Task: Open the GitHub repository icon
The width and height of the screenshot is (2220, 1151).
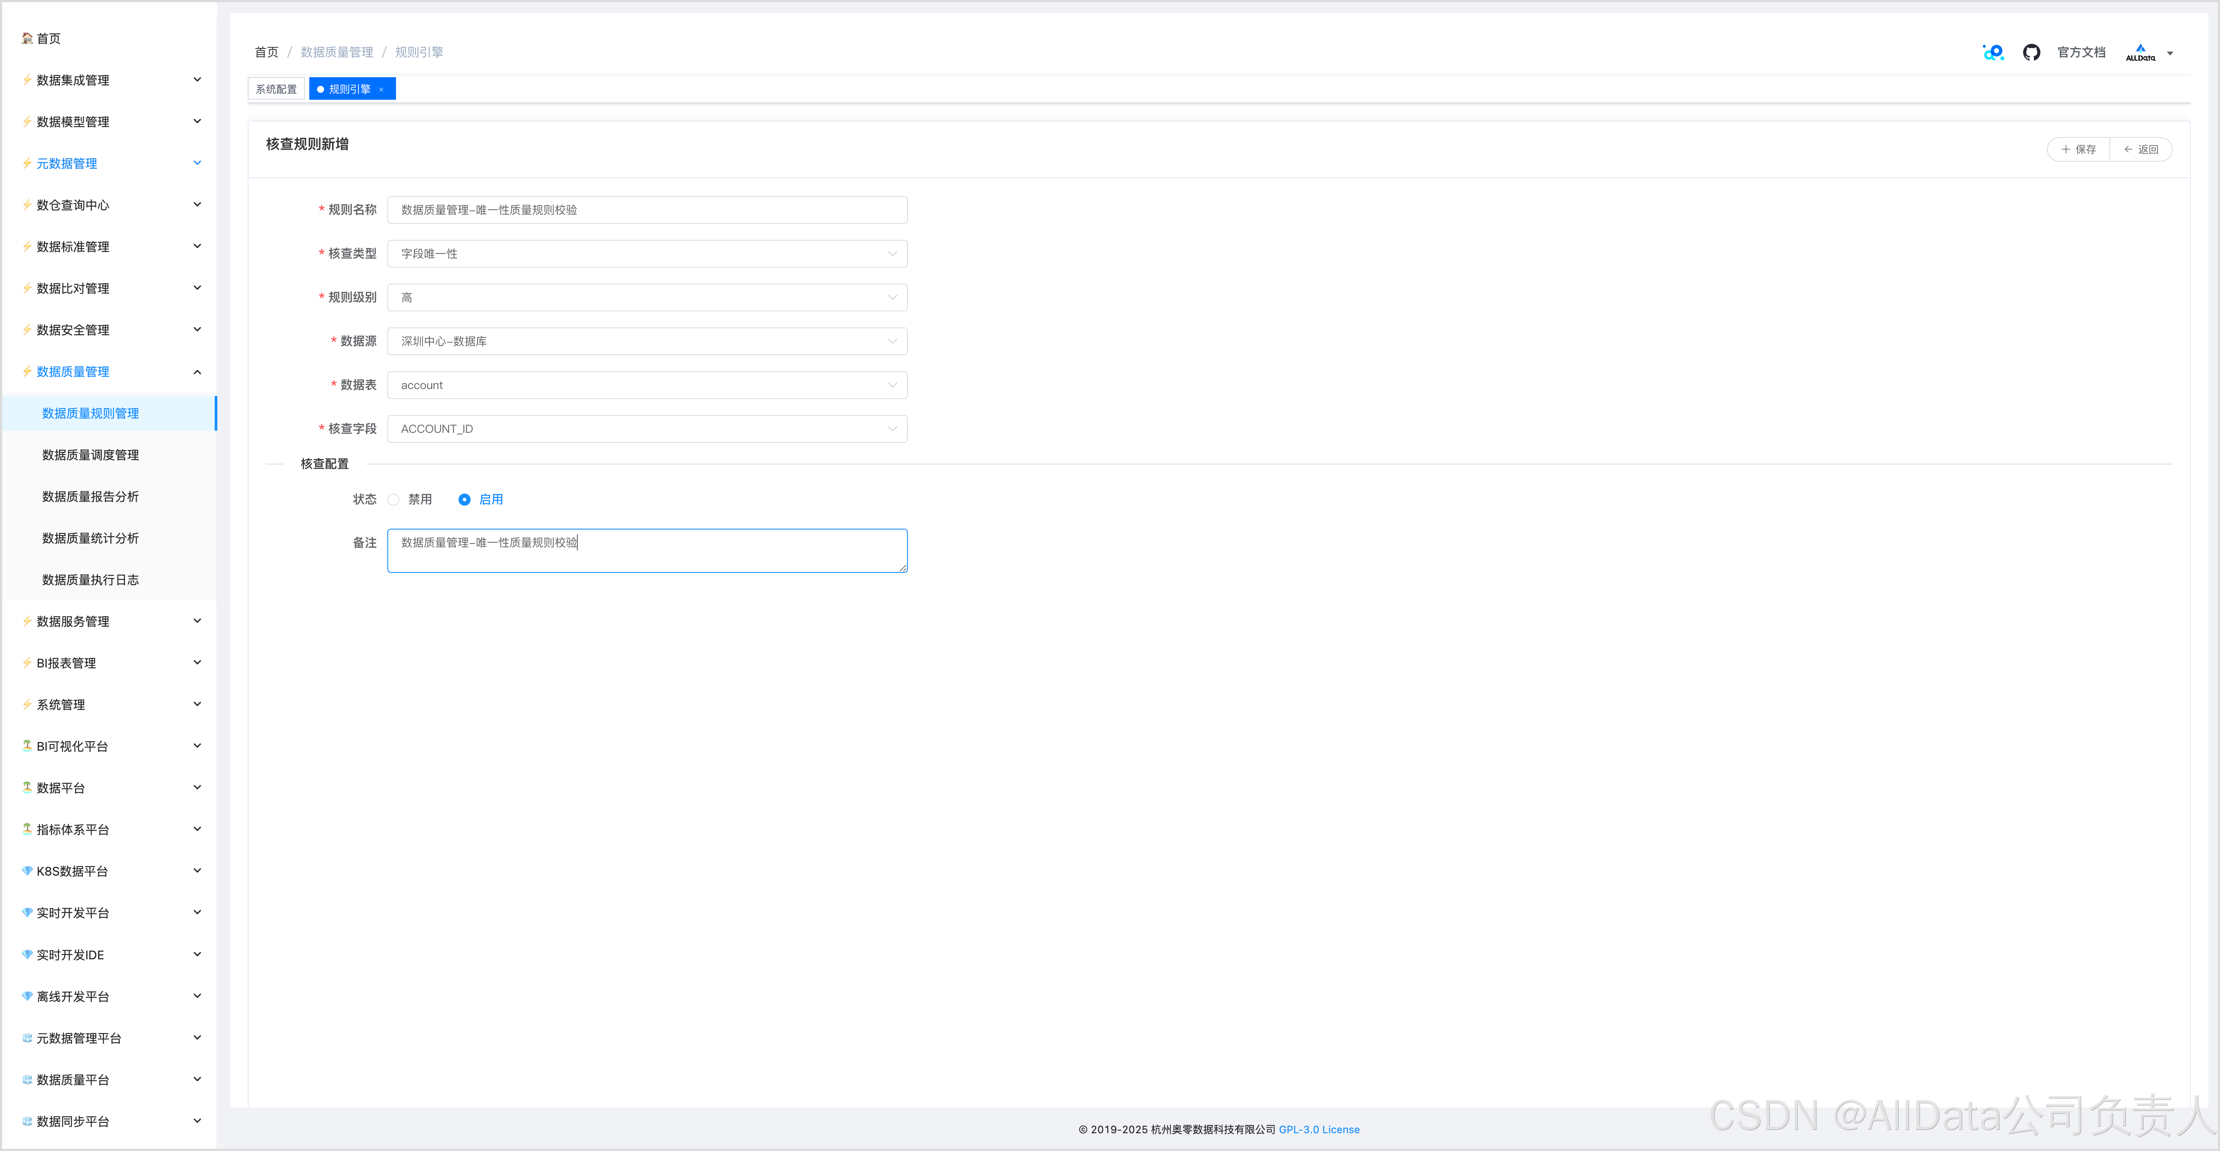Action: (x=2031, y=52)
